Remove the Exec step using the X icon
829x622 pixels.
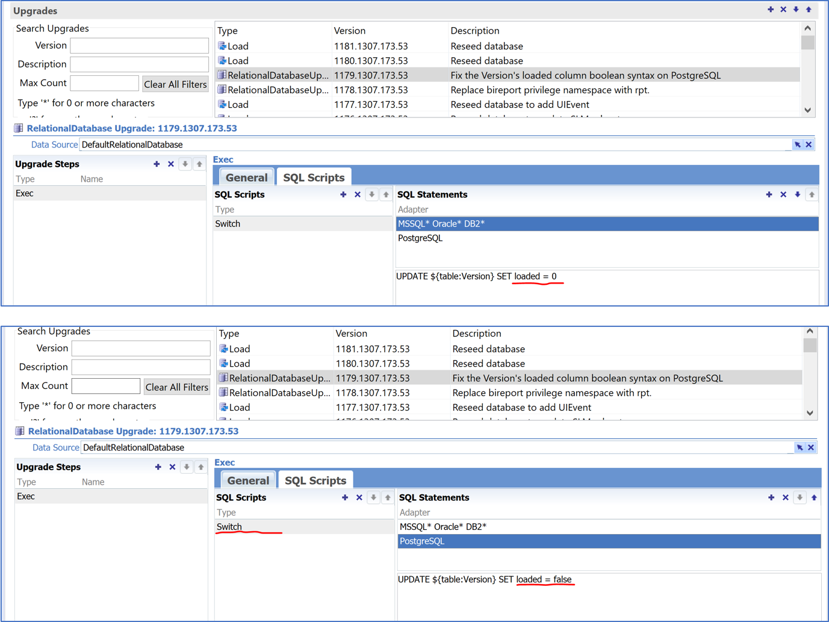[x=170, y=164]
